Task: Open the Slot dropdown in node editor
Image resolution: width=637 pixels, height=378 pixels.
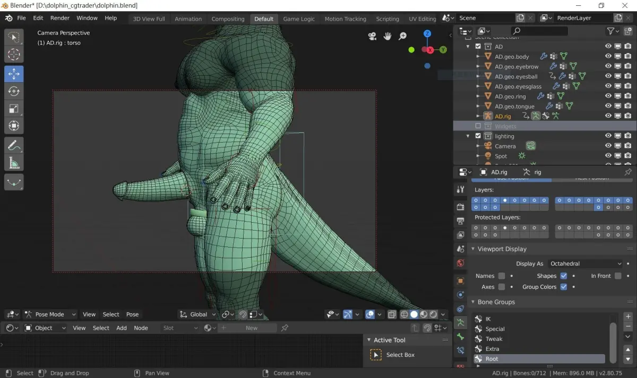Action: coord(180,328)
